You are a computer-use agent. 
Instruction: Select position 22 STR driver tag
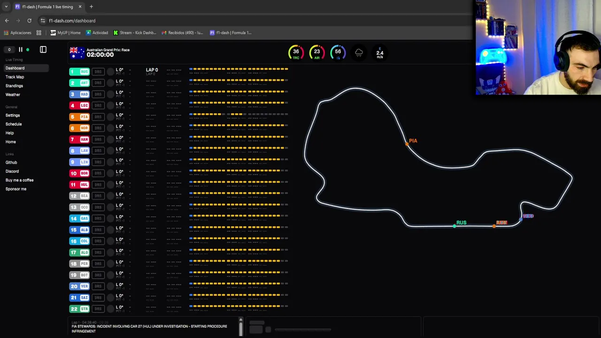coord(79,309)
